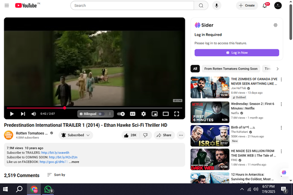Click the SUBSCRIBE watermark in video

(178, 101)
